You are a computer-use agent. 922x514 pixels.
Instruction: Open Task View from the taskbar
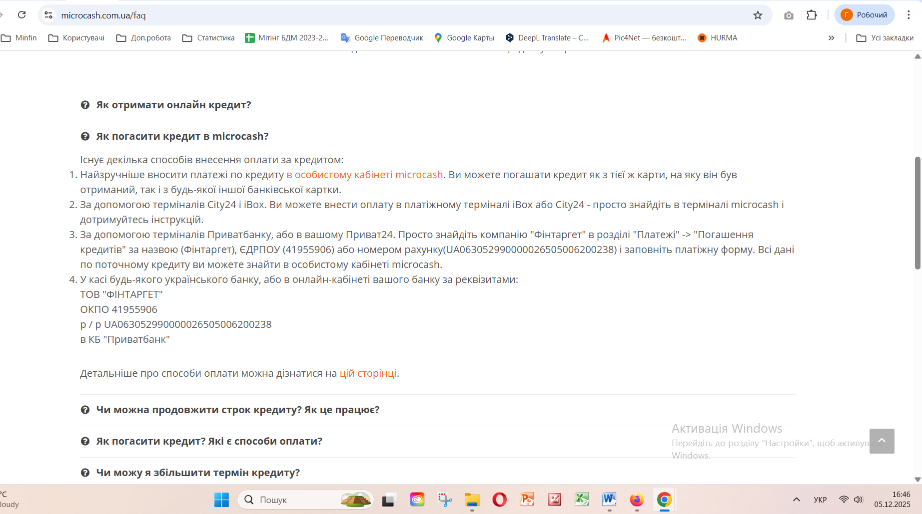[x=389, y=500]
